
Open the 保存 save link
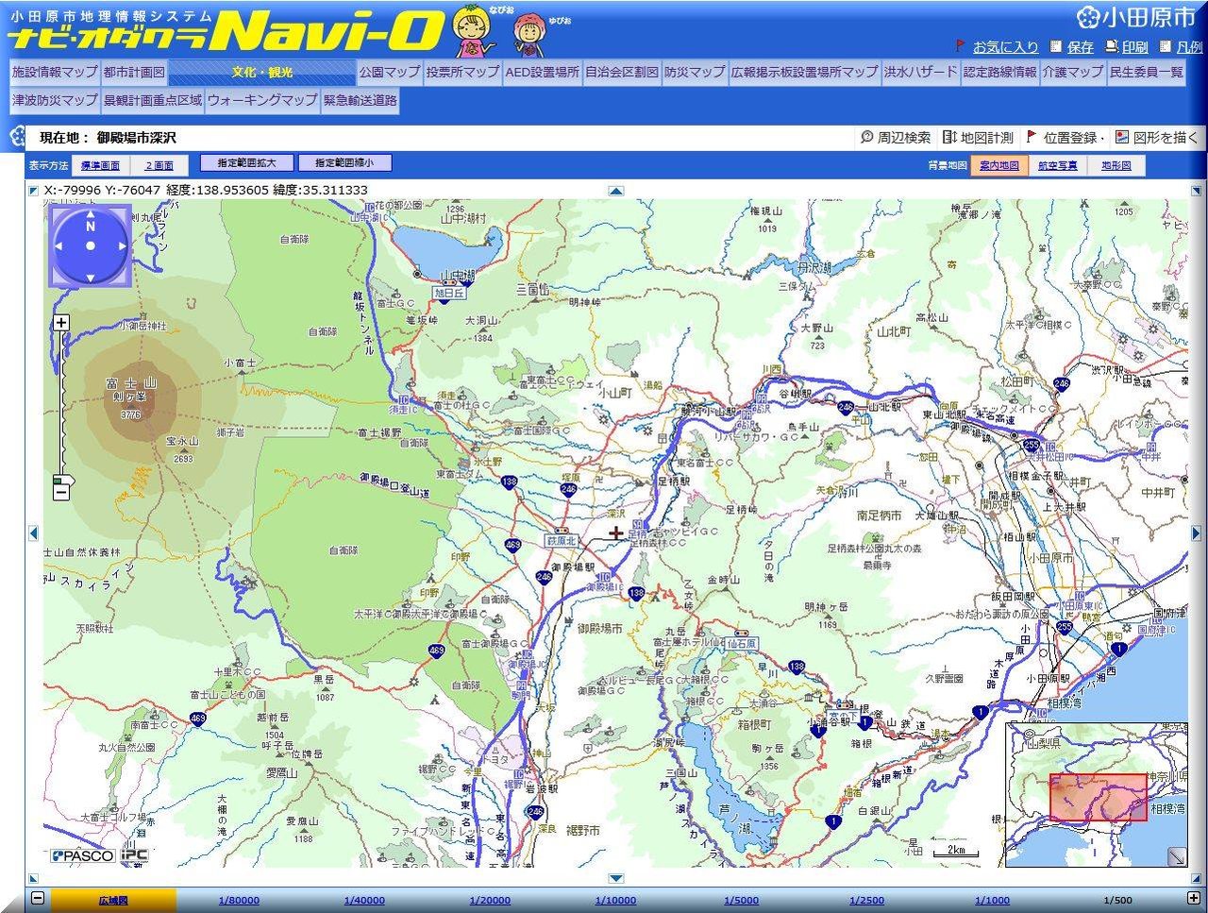coord(1081,46)
